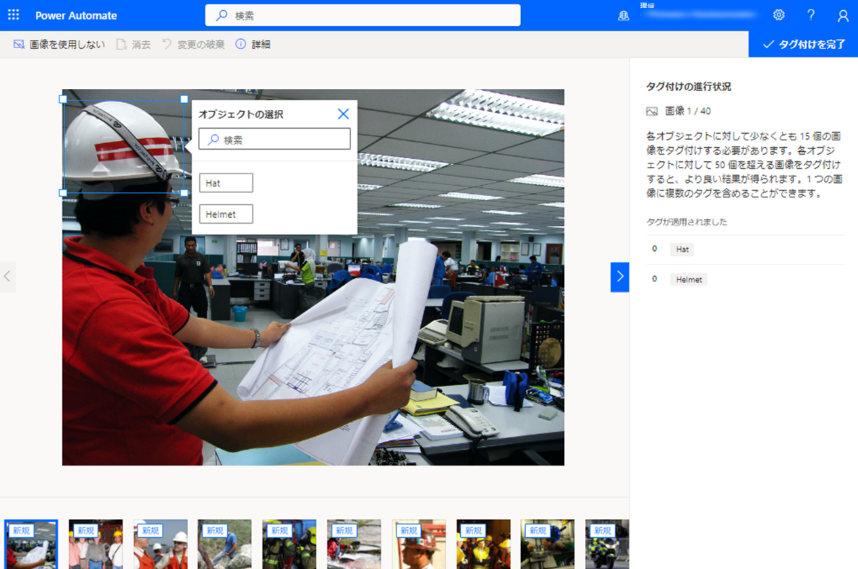The width and height of the screenshot is (858, 569).
Task: Click the Helmet tag in progress panel
Action: (x=689, y=279)
